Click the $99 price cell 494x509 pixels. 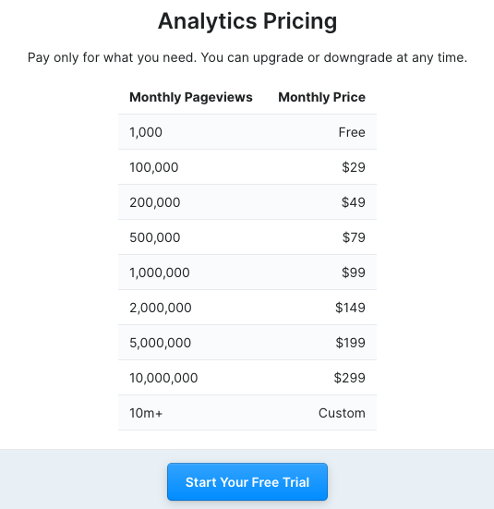click(320, 273)
